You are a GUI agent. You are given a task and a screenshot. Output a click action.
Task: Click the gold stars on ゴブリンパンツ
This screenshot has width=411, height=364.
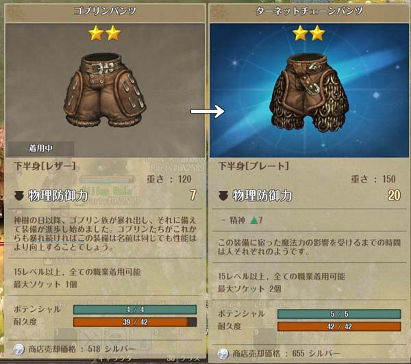click(x=105, y=33)
